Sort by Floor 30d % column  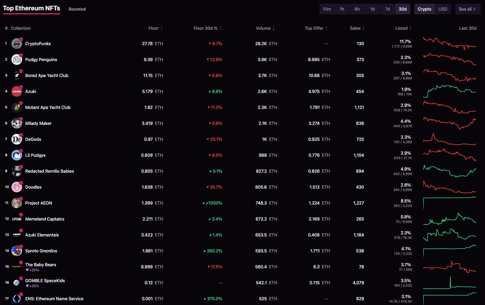(x=208, y=28)
